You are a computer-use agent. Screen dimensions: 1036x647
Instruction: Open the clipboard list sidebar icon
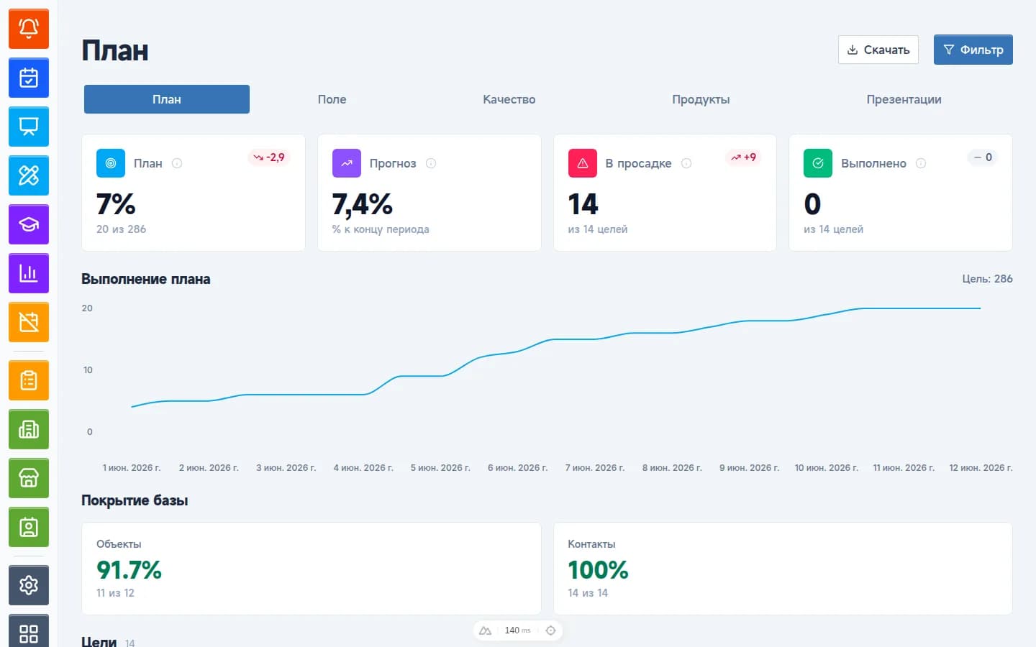pos(29,380)
